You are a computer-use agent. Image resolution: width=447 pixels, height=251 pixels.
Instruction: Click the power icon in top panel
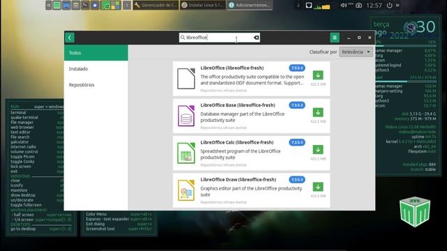coord(390,5)
